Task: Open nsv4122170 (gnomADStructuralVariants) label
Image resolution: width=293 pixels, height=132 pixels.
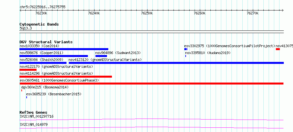Action: [56, 66]
